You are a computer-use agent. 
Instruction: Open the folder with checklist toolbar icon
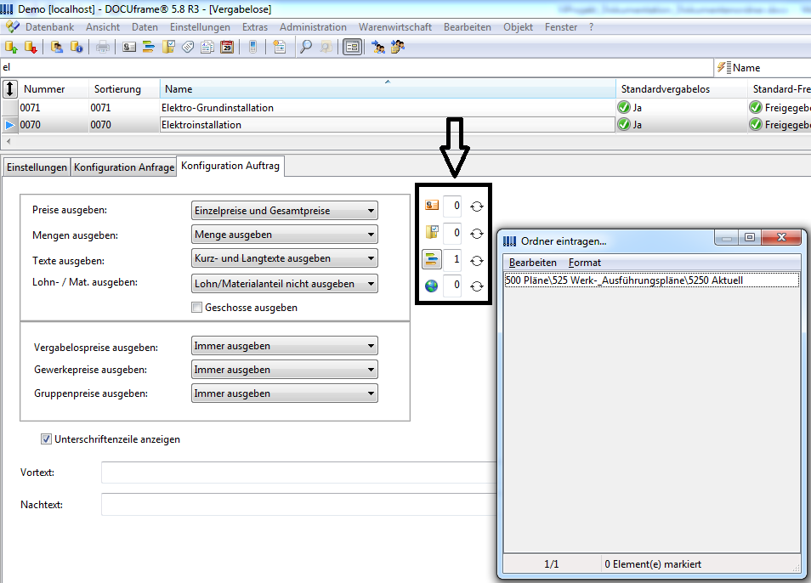(168, 48)
